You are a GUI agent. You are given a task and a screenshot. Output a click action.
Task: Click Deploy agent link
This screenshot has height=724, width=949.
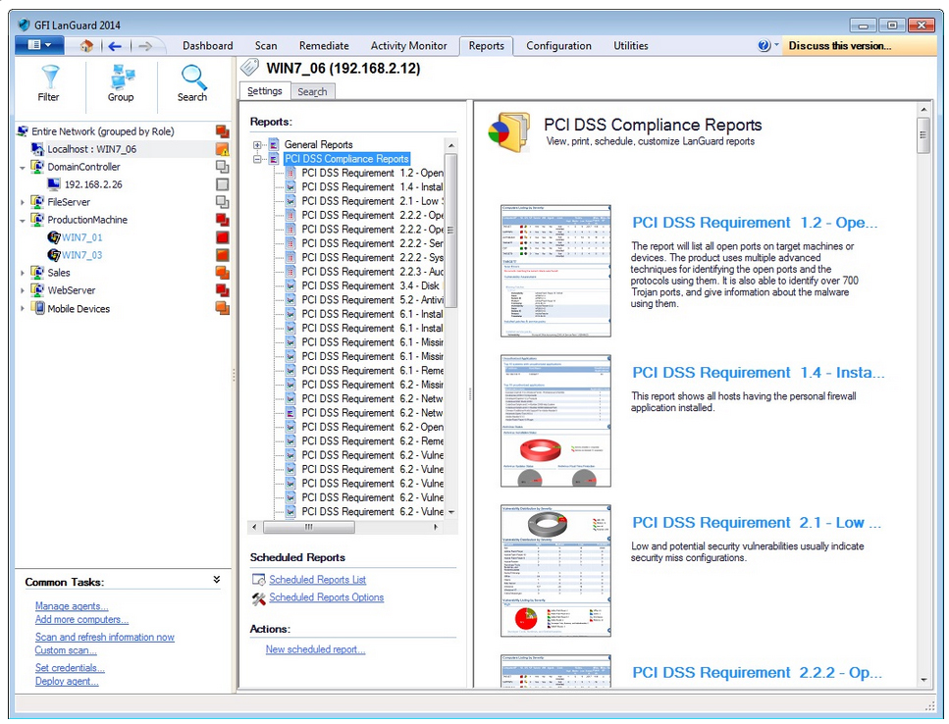pyautogui.click(x=67, y=681)
